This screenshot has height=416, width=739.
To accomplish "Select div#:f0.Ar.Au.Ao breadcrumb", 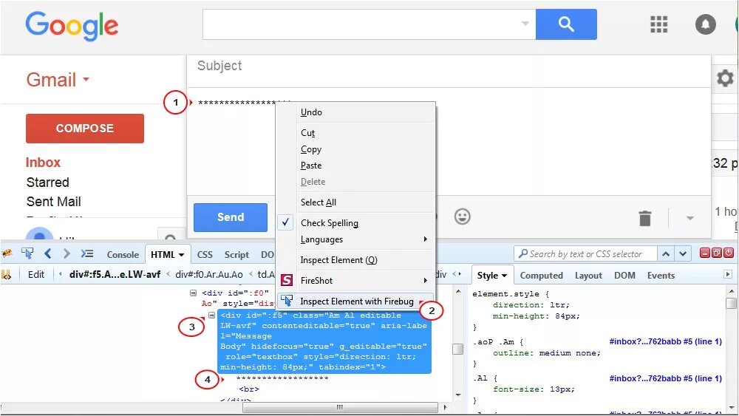I will coord(209,275).
